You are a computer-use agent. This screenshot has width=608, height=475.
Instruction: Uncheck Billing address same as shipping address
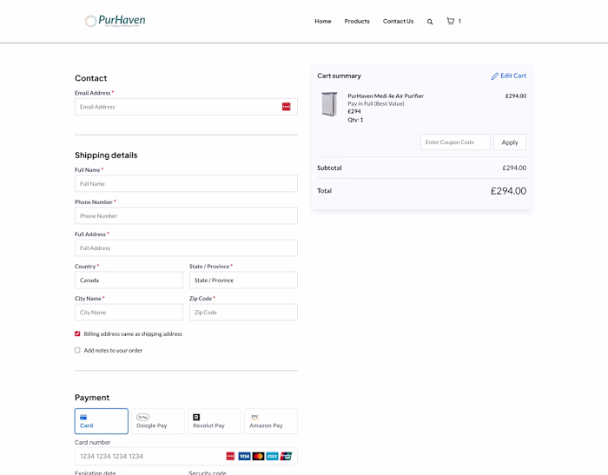(x=77, y=333)
